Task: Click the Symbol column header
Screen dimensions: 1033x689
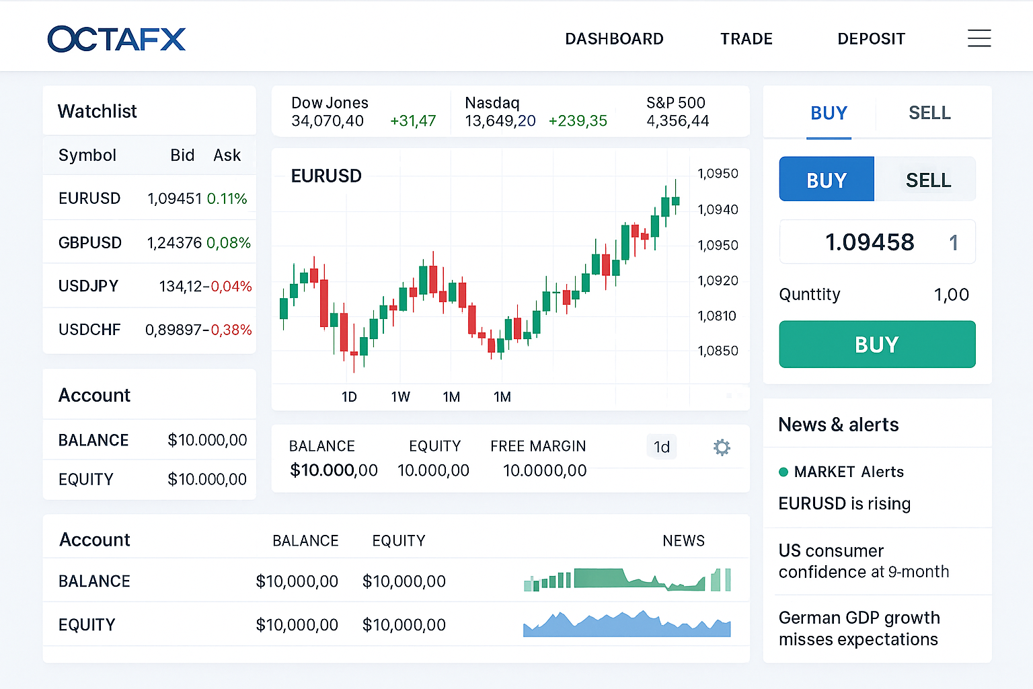Action: [87, 155]
